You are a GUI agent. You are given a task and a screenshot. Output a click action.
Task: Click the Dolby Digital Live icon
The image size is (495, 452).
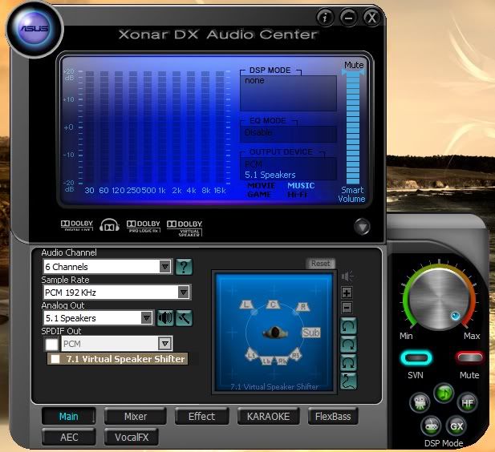pyautogui.click(x=77, y=225)
